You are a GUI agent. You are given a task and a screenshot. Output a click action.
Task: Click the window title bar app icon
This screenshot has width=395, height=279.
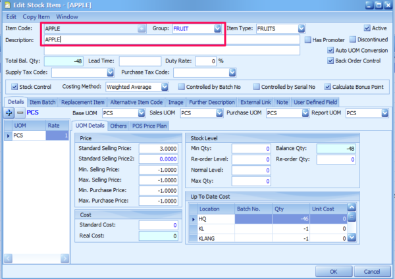point(7,5)
